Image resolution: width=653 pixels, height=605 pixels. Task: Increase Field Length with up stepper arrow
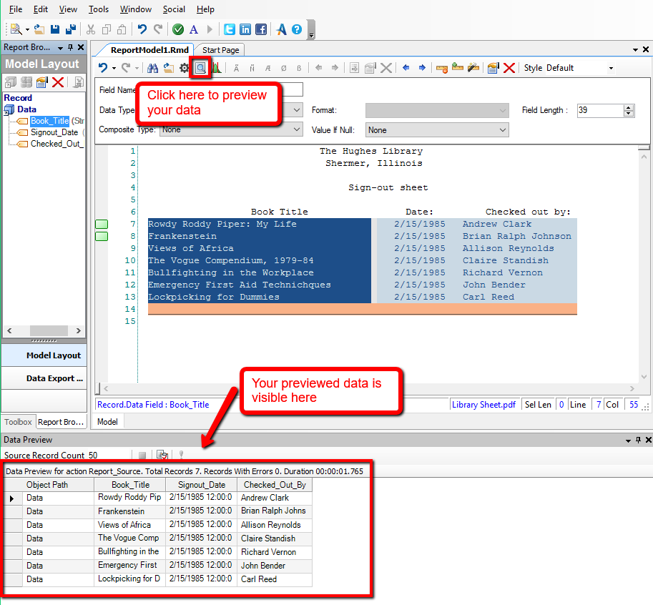(x=629, y=107)
